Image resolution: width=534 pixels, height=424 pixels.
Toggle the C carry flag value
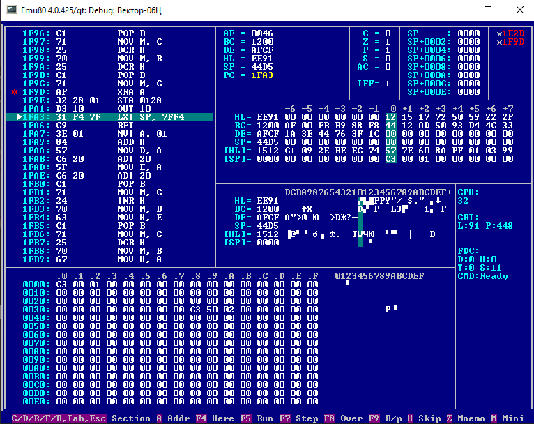click(x=388, y=33)
